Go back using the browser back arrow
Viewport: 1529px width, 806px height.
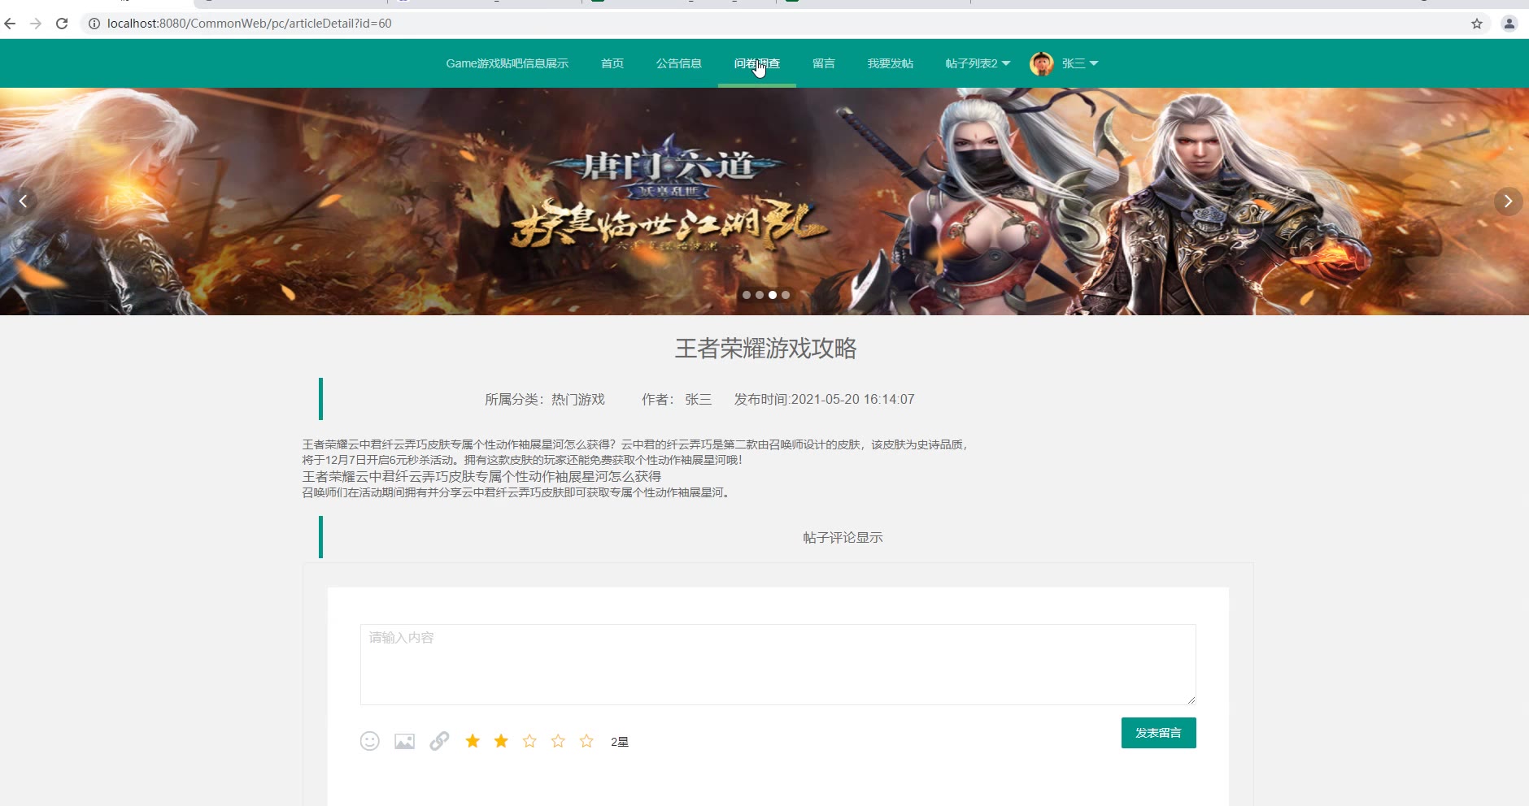pyautogui.click(x=11, y=24)
